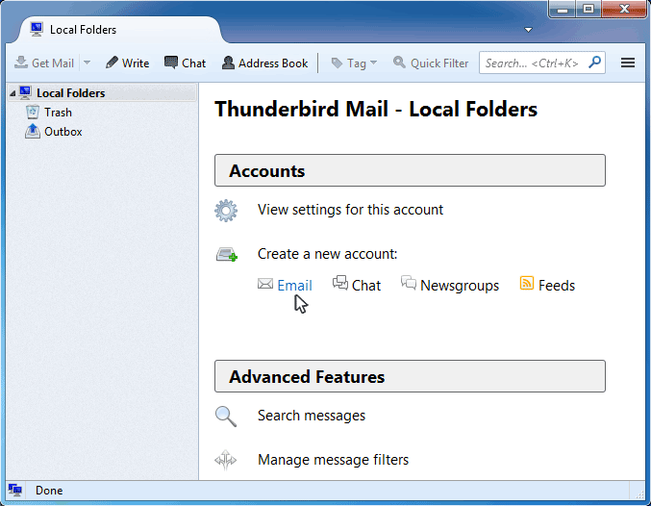651x506 pixels.
Task: Maximize the Thunderbird window
Action: (588, 10)
